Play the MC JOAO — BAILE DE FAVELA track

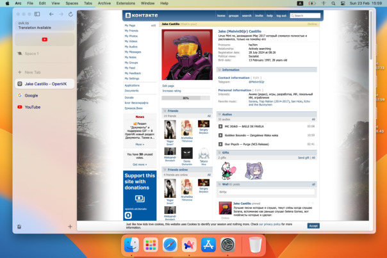[x=220, y=127]
